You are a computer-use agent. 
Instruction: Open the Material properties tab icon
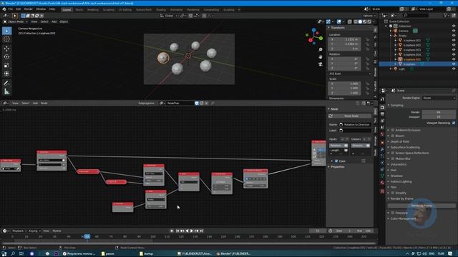(x=382, y=183)
